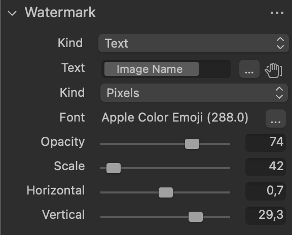This screenshot has height=235, width=292.
Task: Click the Apple Color Emoji font label
Action: (175, 117)
